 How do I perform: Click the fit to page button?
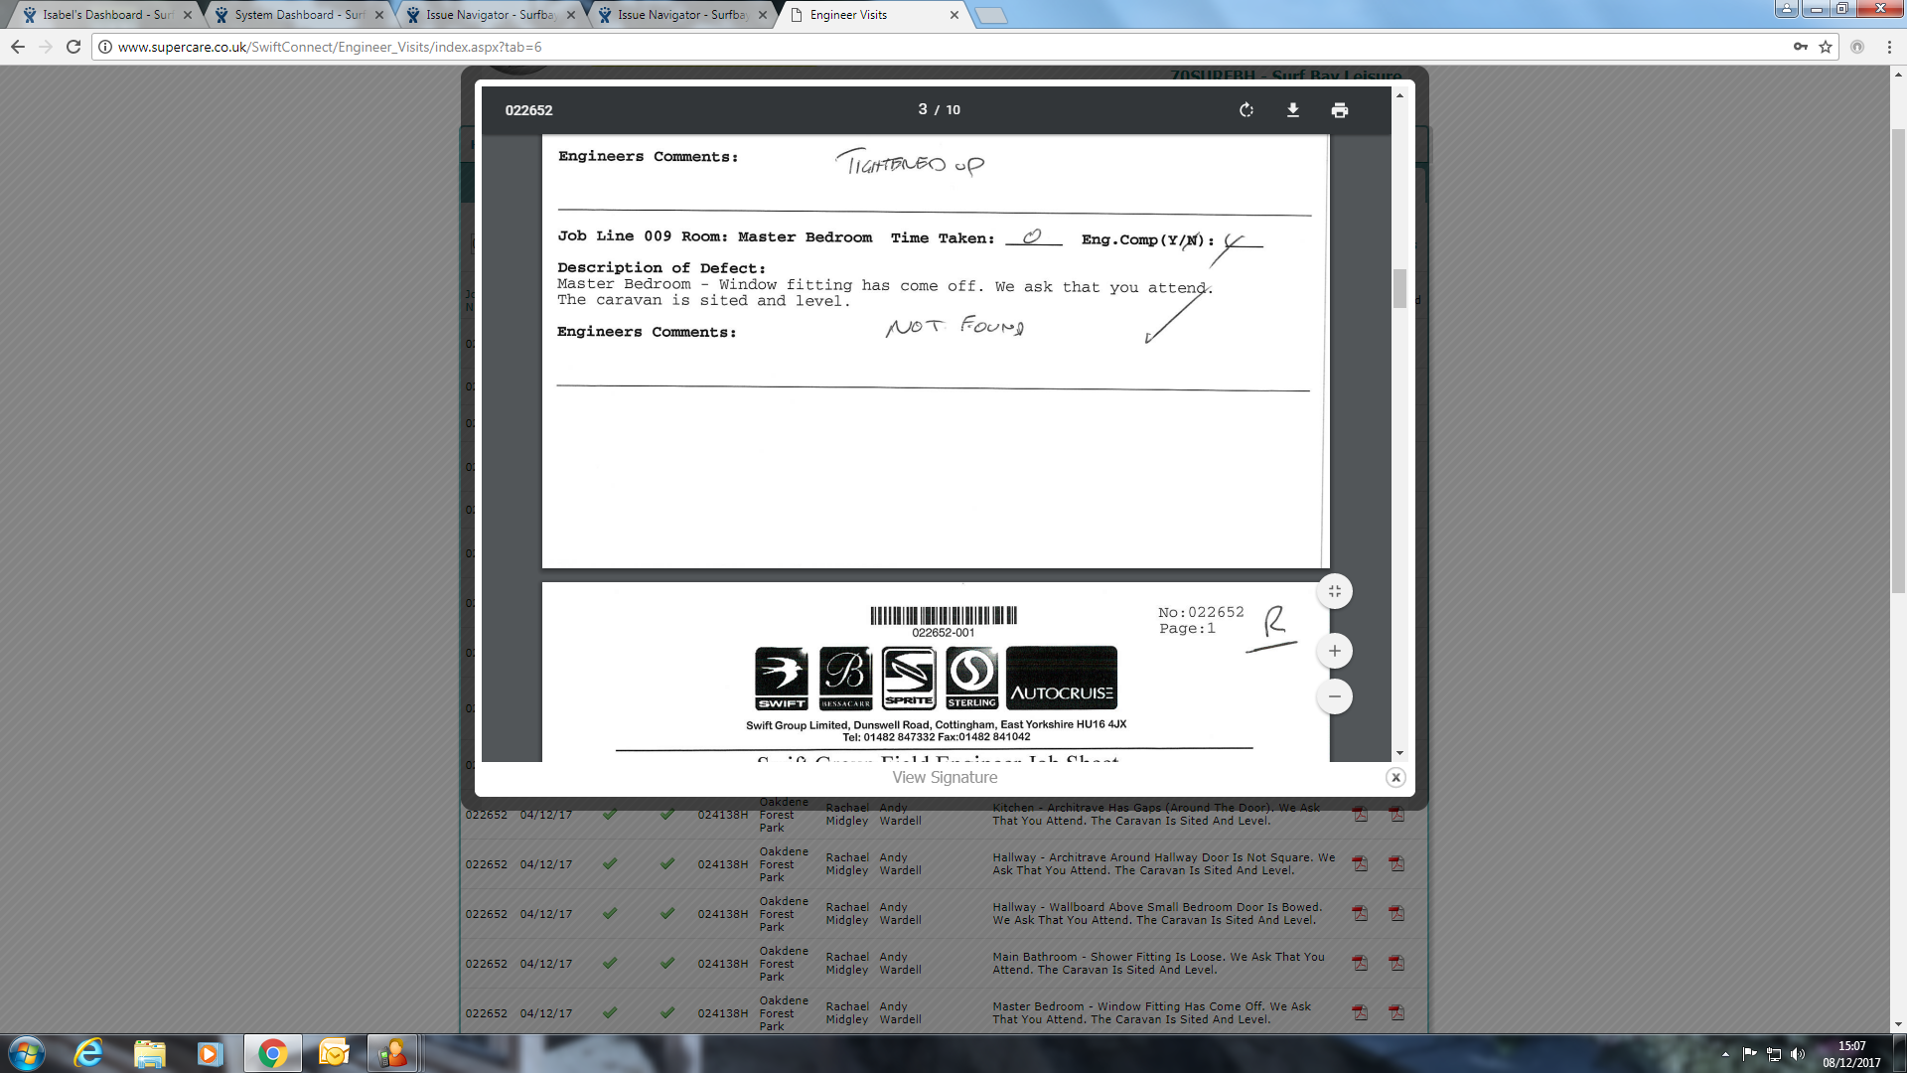pos(1334,591)
